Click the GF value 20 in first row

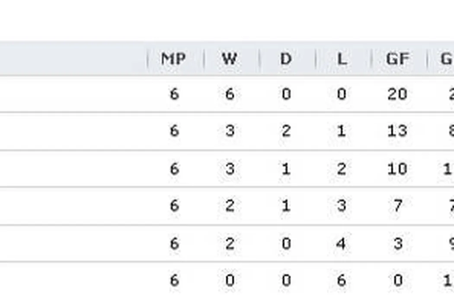tap(397, 94)
